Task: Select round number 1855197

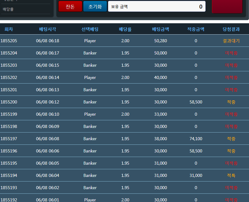Action: (9, 139)
